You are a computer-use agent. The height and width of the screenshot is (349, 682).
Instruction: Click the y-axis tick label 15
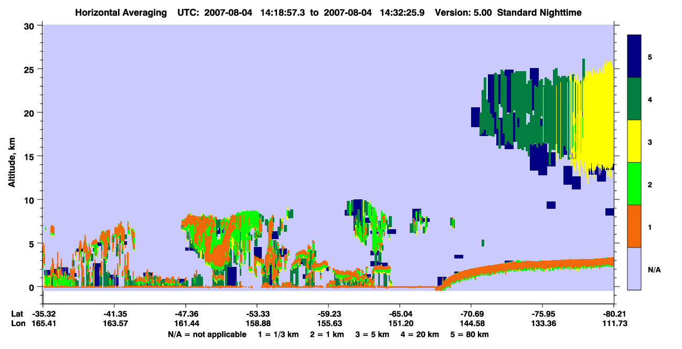30,156
